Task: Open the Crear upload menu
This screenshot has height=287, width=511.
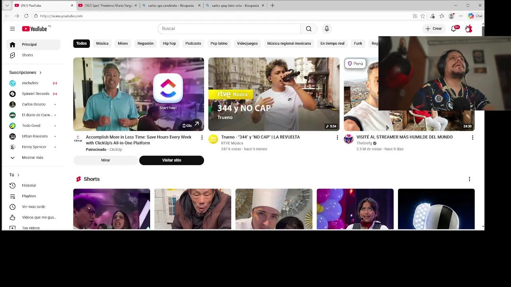Action: point(434,29)
